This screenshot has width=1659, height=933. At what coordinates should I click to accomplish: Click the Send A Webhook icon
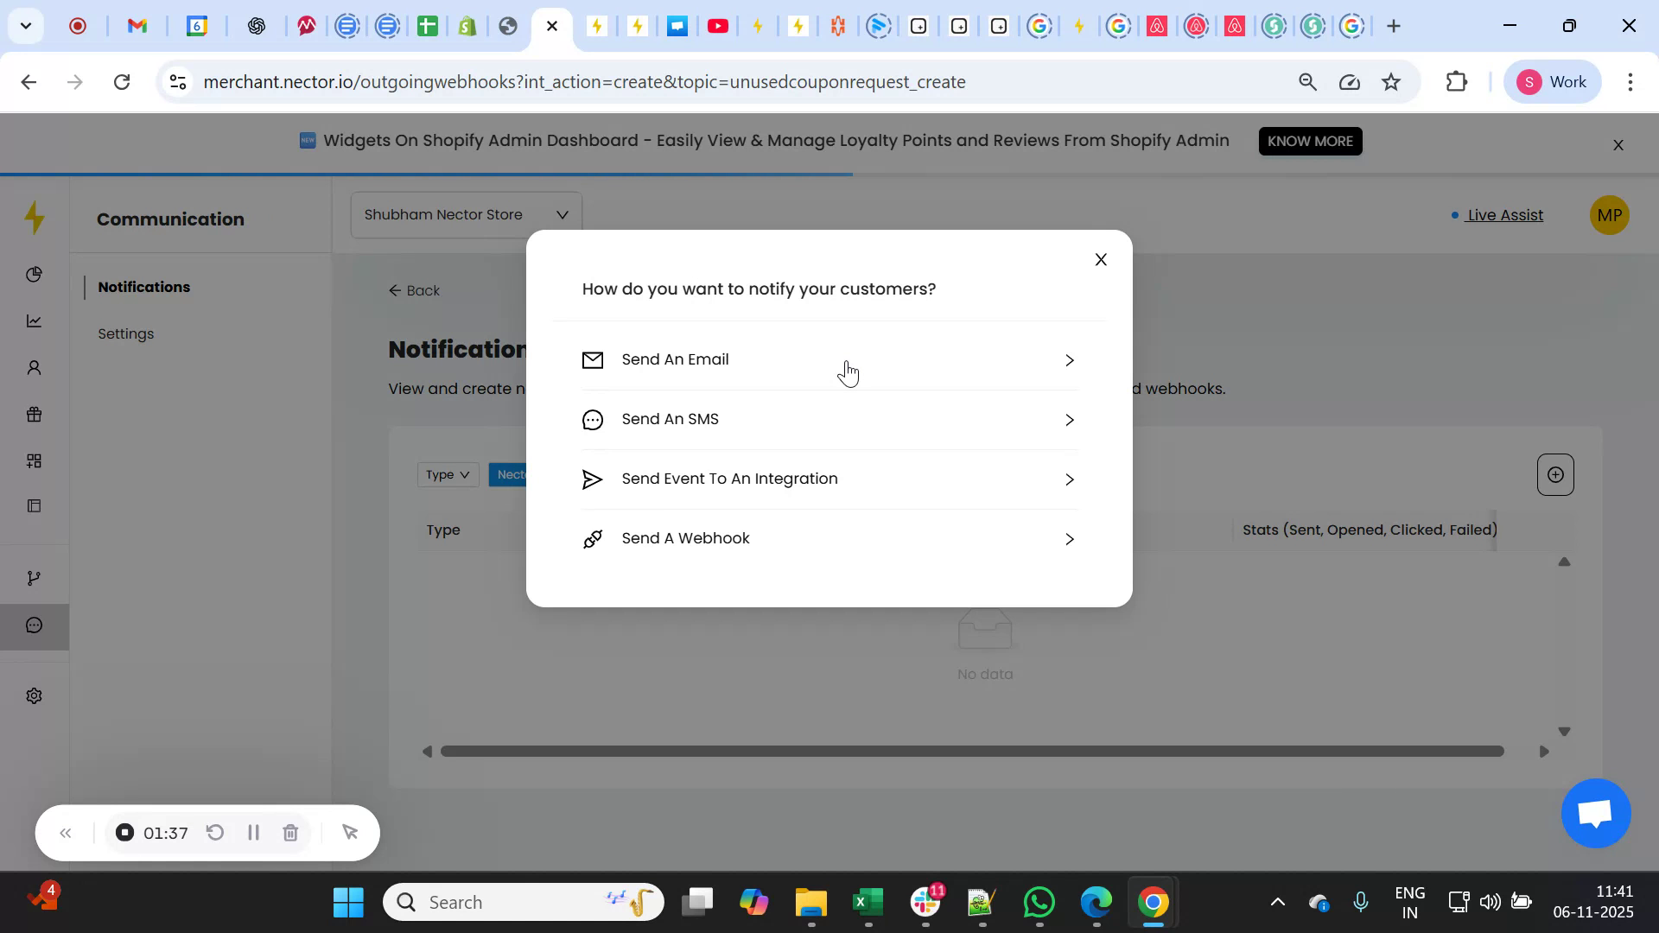click(x=593, y=538)
